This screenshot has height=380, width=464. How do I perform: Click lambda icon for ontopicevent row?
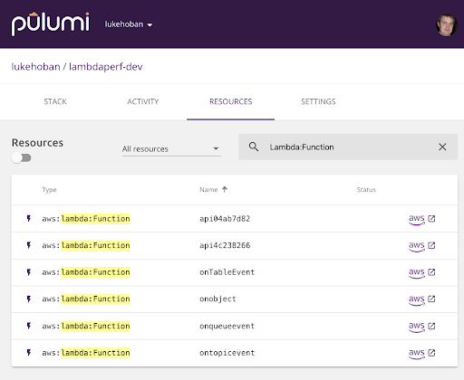tap(29, 353)
